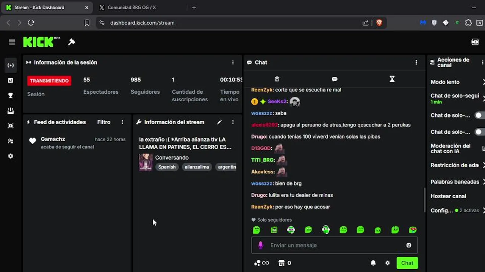485x272 pixels.
Task: Click the channel points infinity icon
Action: (x=262, y=263)
